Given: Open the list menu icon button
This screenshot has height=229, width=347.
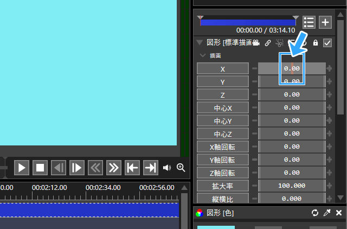Looking at the screenshot, I should [309, 22].
